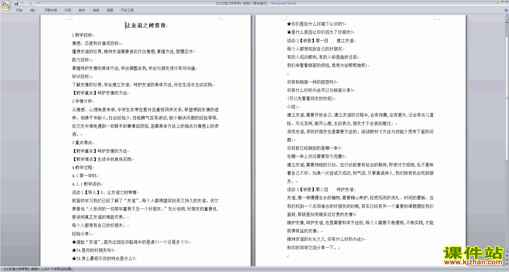Open the 开始 ribbon tab
The image size is (509, 272).
(x=19, y=10)
